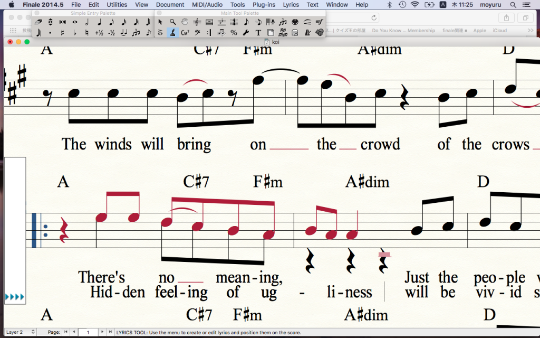Select the augmentation dot tool
Image resolution: width=540 pixels, height=338 pixels.
click(x=50, y=33)
